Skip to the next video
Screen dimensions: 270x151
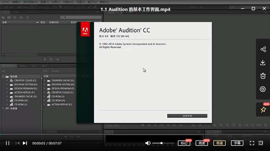25,143
